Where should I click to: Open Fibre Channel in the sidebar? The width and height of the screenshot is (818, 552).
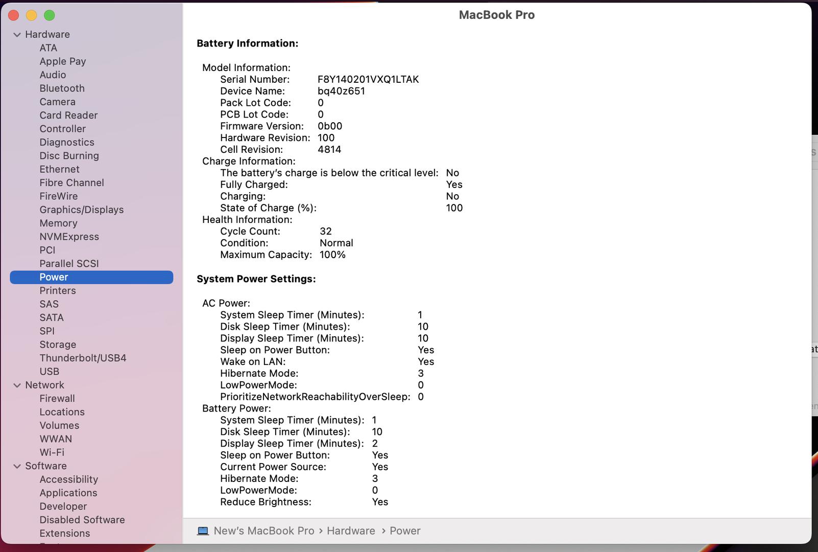[x=72, y=183]
